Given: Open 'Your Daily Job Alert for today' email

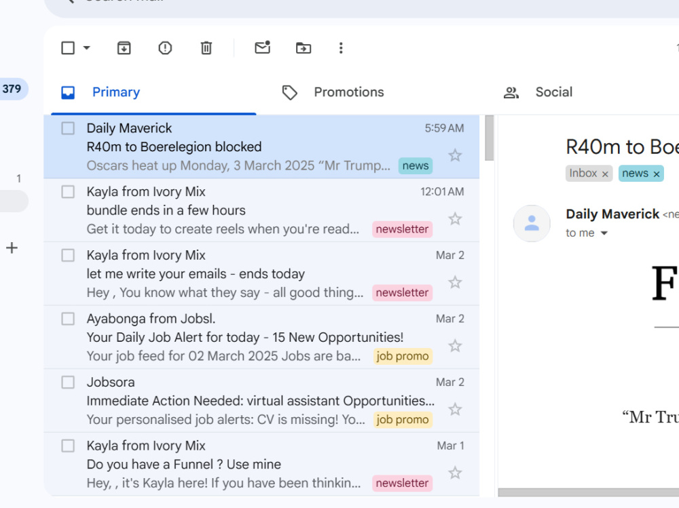Looking at the screenshot, I should [x=261, y=337].
